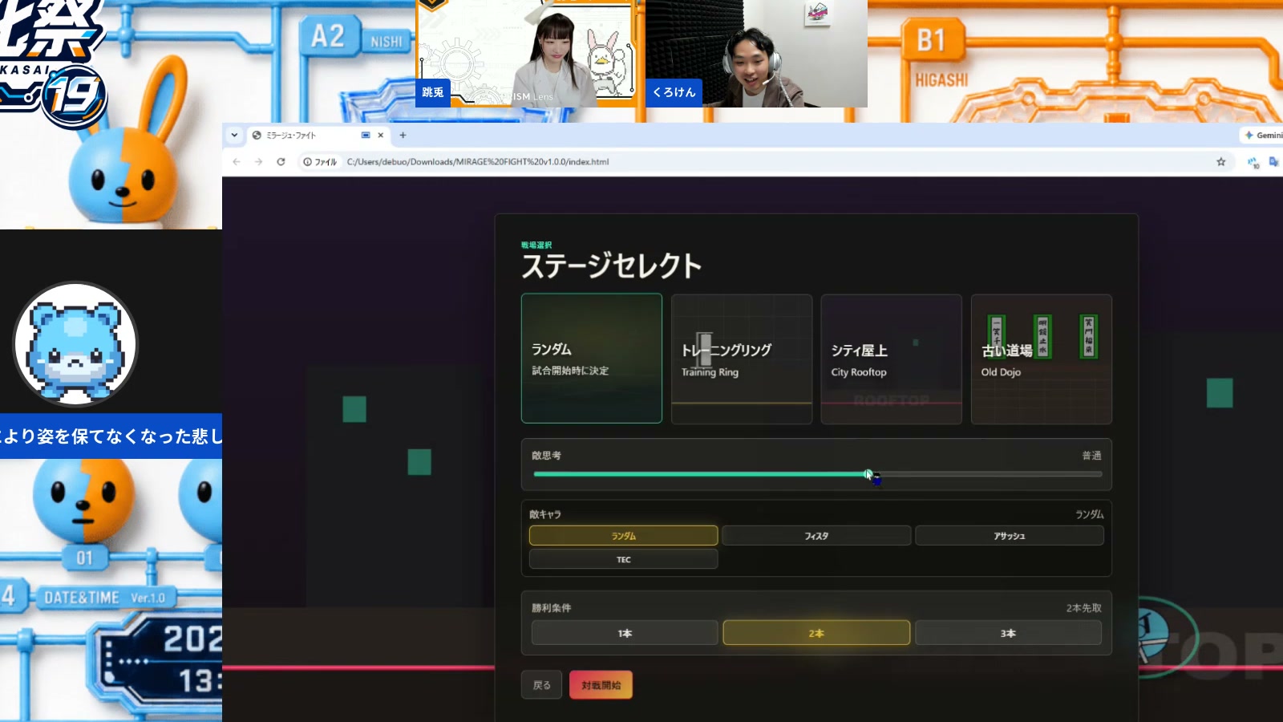
Task: Focus the address bar with index.html path
Action: [x=477, y=161]
